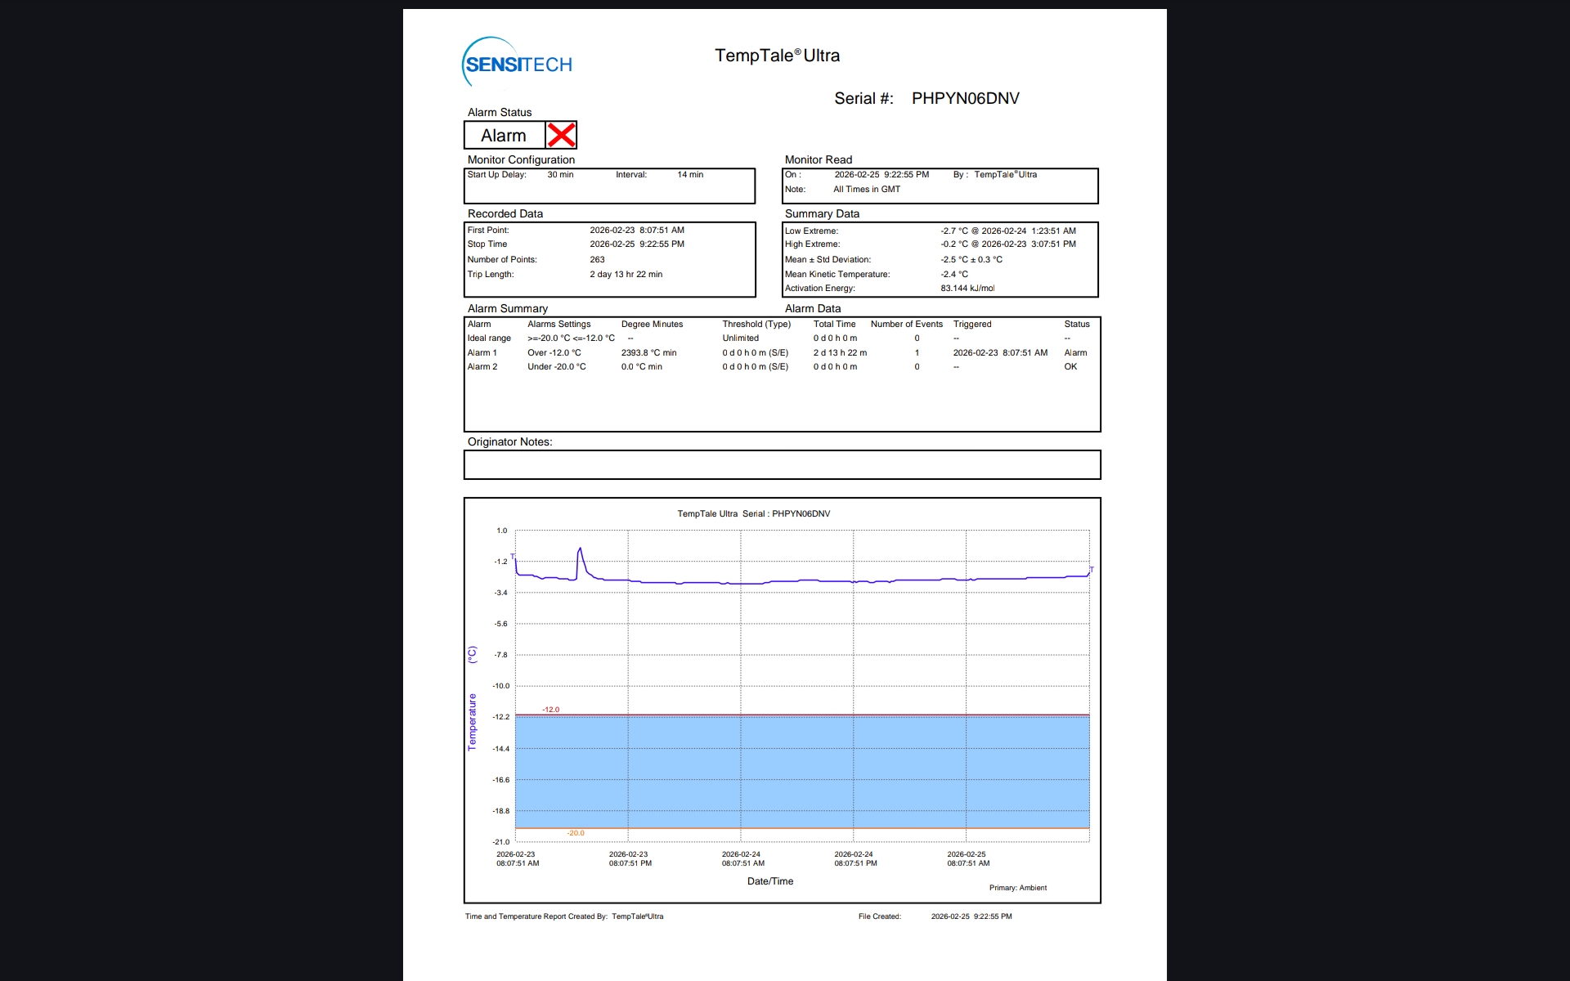Click the File Created timestamp in the footer
This screenshot has width=1570, height=981.
pos(971,916)
